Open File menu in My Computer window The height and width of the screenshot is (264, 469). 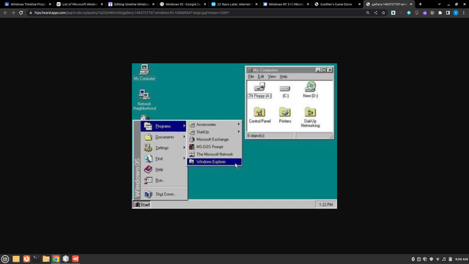tap(251, 76)
